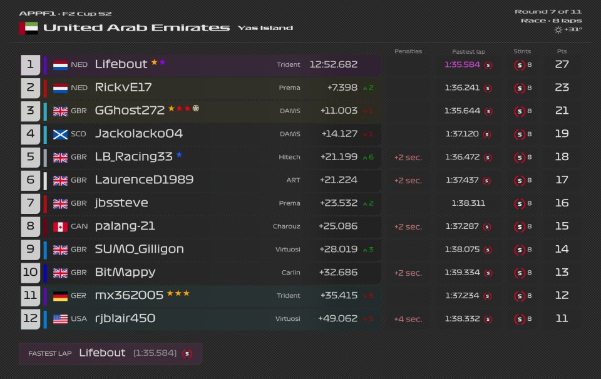The image size is (601, 379).
Task: Click the gold stars beside mx362005
Action: point(178,293)
